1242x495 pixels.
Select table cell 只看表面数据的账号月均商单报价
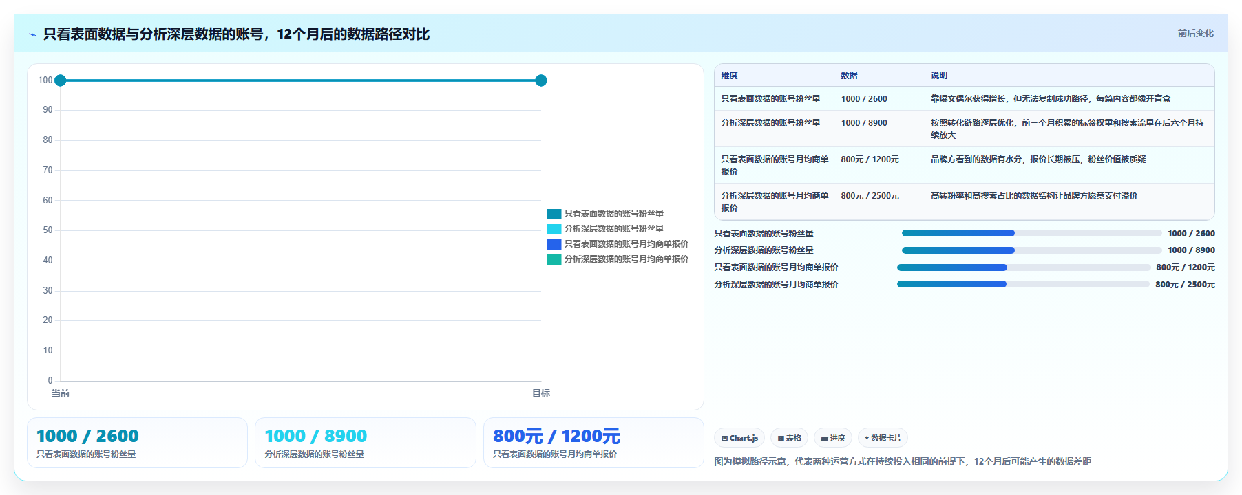point(775,165)
